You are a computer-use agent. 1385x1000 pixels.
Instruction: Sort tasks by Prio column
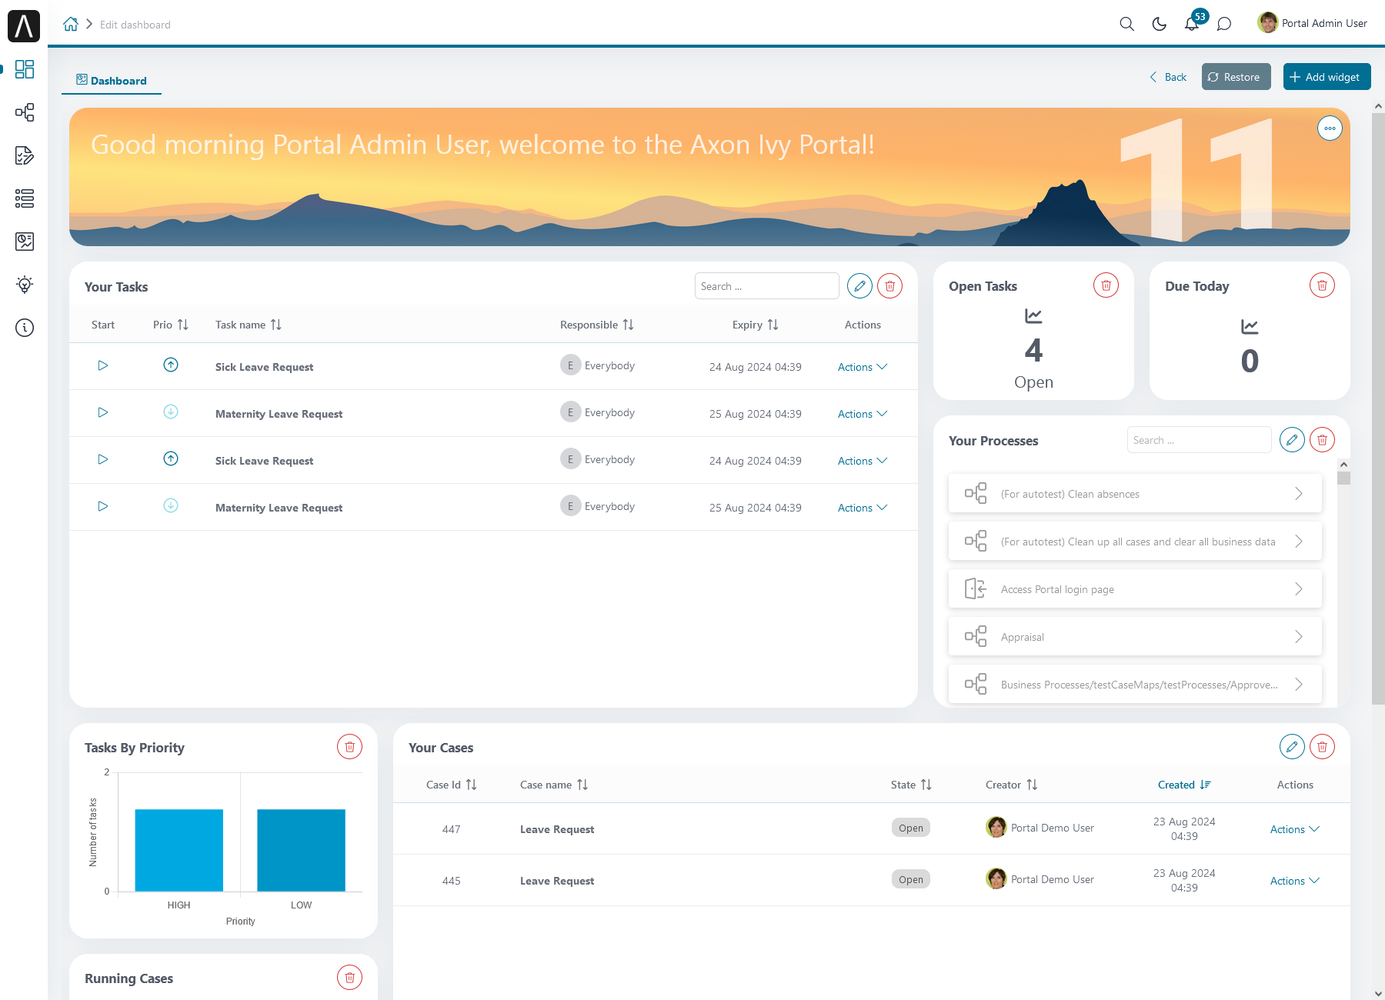(x=182, y=325)
